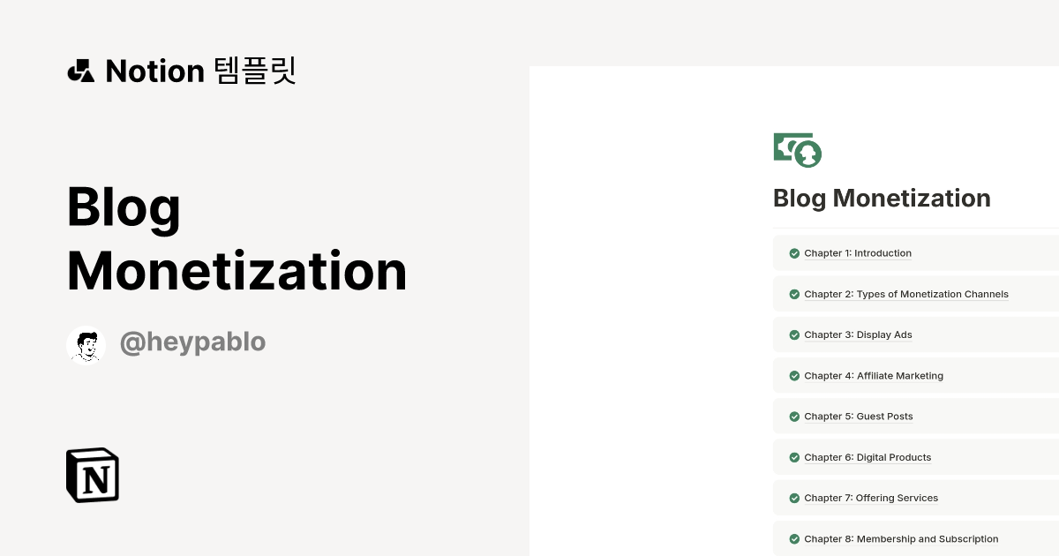Click the Blog Monetization page title
Image resolution: width=1059 pixels, height=556 pixels.
[x=882, y=199]
